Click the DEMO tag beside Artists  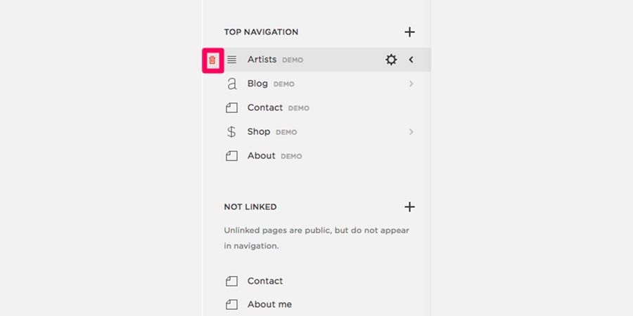point(293,60)
